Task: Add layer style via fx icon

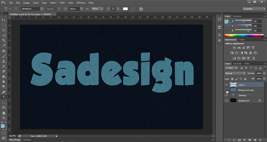Action: (x=234, y=140)
